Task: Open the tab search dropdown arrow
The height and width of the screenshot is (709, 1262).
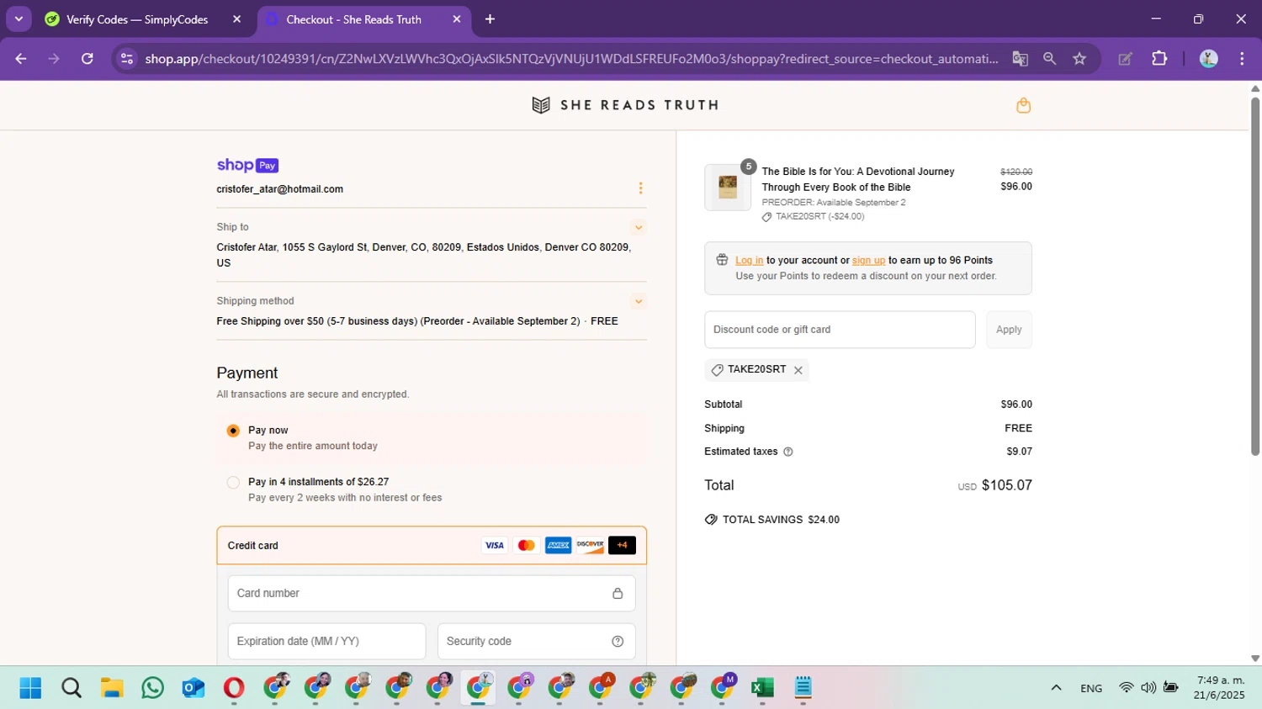Action: 19,19
